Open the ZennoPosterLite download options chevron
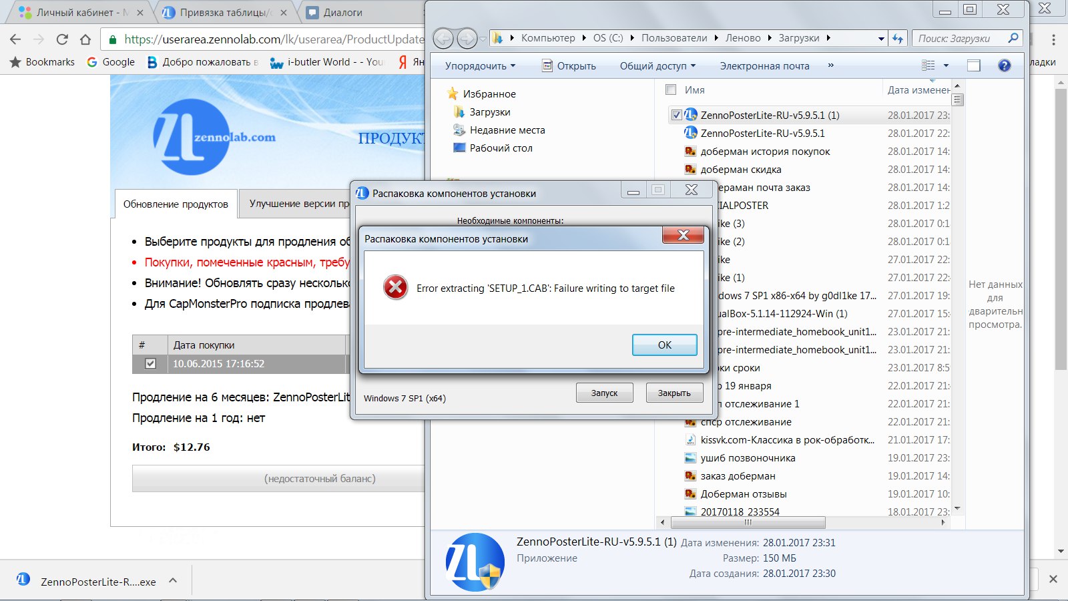Screen dimensions: 1068x601 point(173,581)
